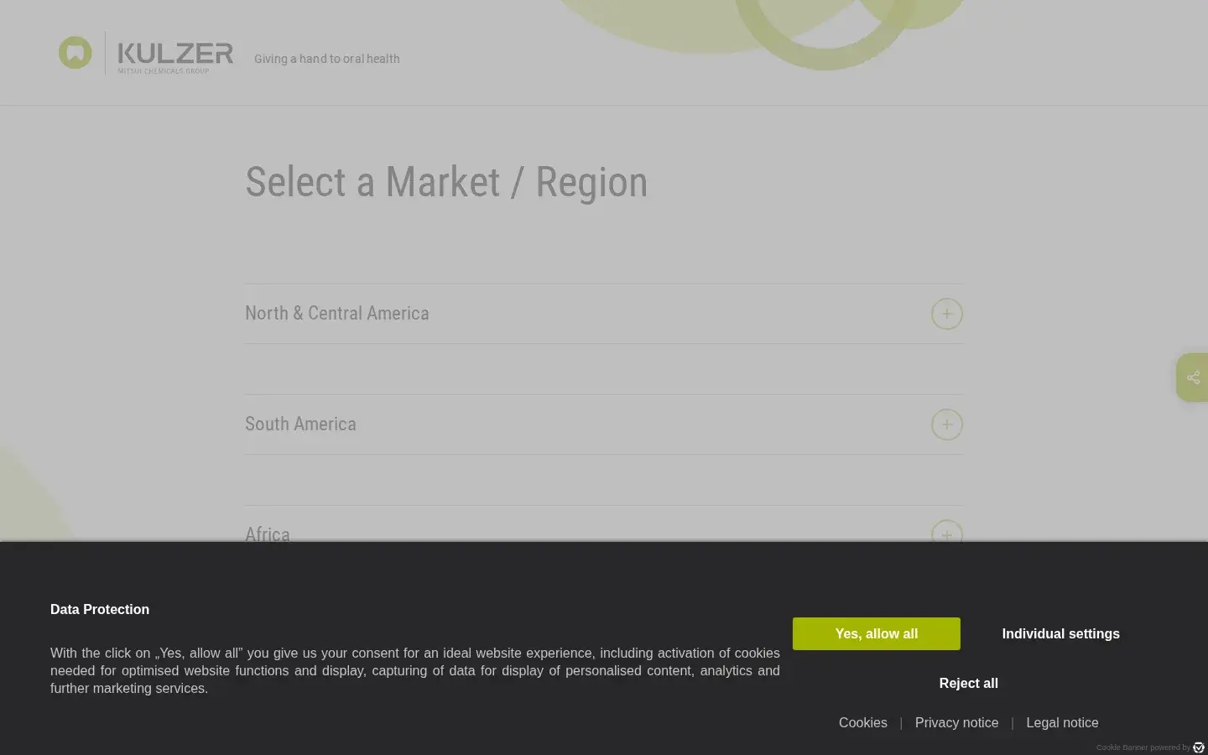Screen dimensions: 1208x755
Task: Click the KULZER Mitsui Chemicals Group wordmark
Action: tap(175, 57)
